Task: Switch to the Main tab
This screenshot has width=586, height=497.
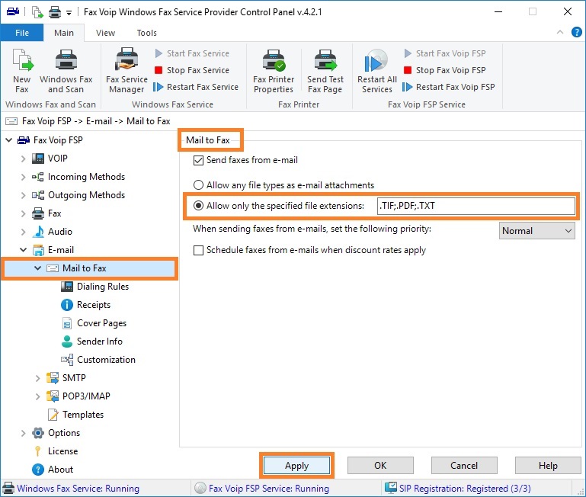Action: 64,33
